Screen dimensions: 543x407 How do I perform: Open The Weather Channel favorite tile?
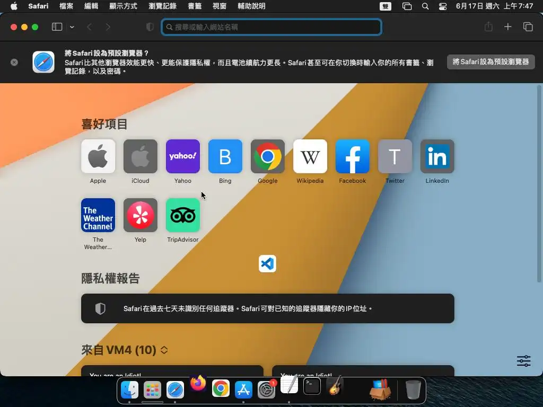(98, 215)
